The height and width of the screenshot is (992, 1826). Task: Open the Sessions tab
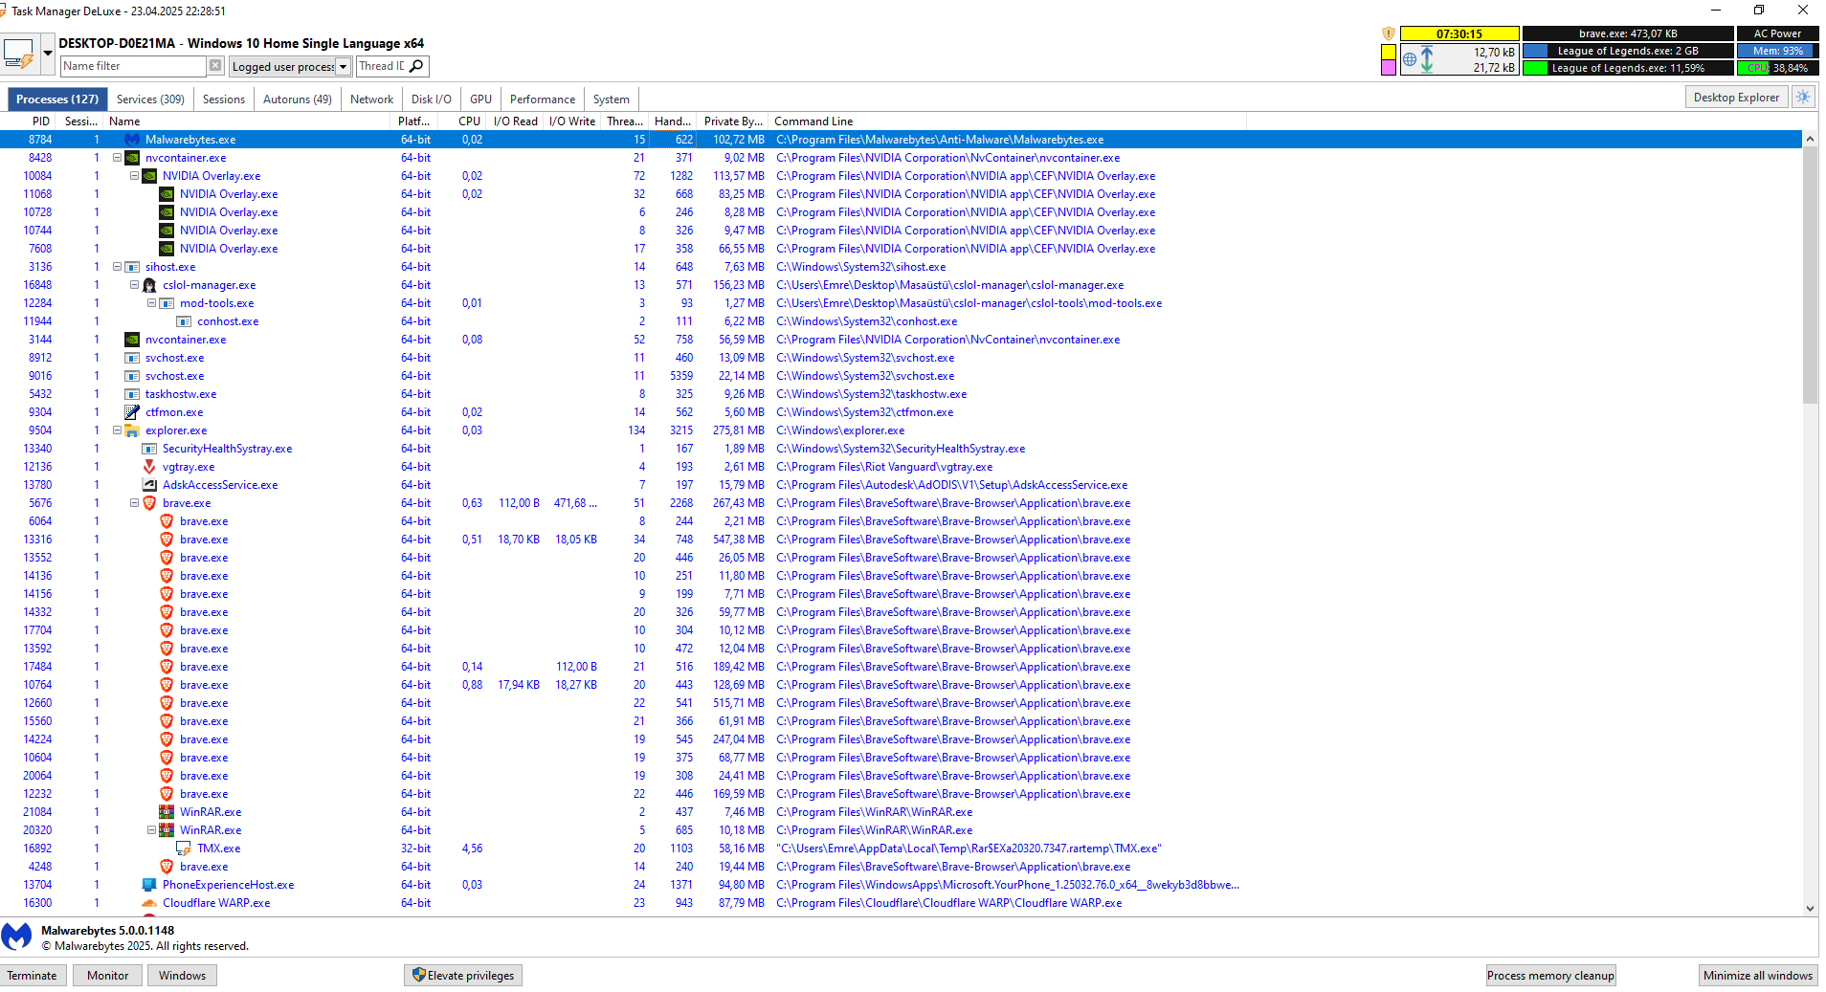(x=224, y=99)
